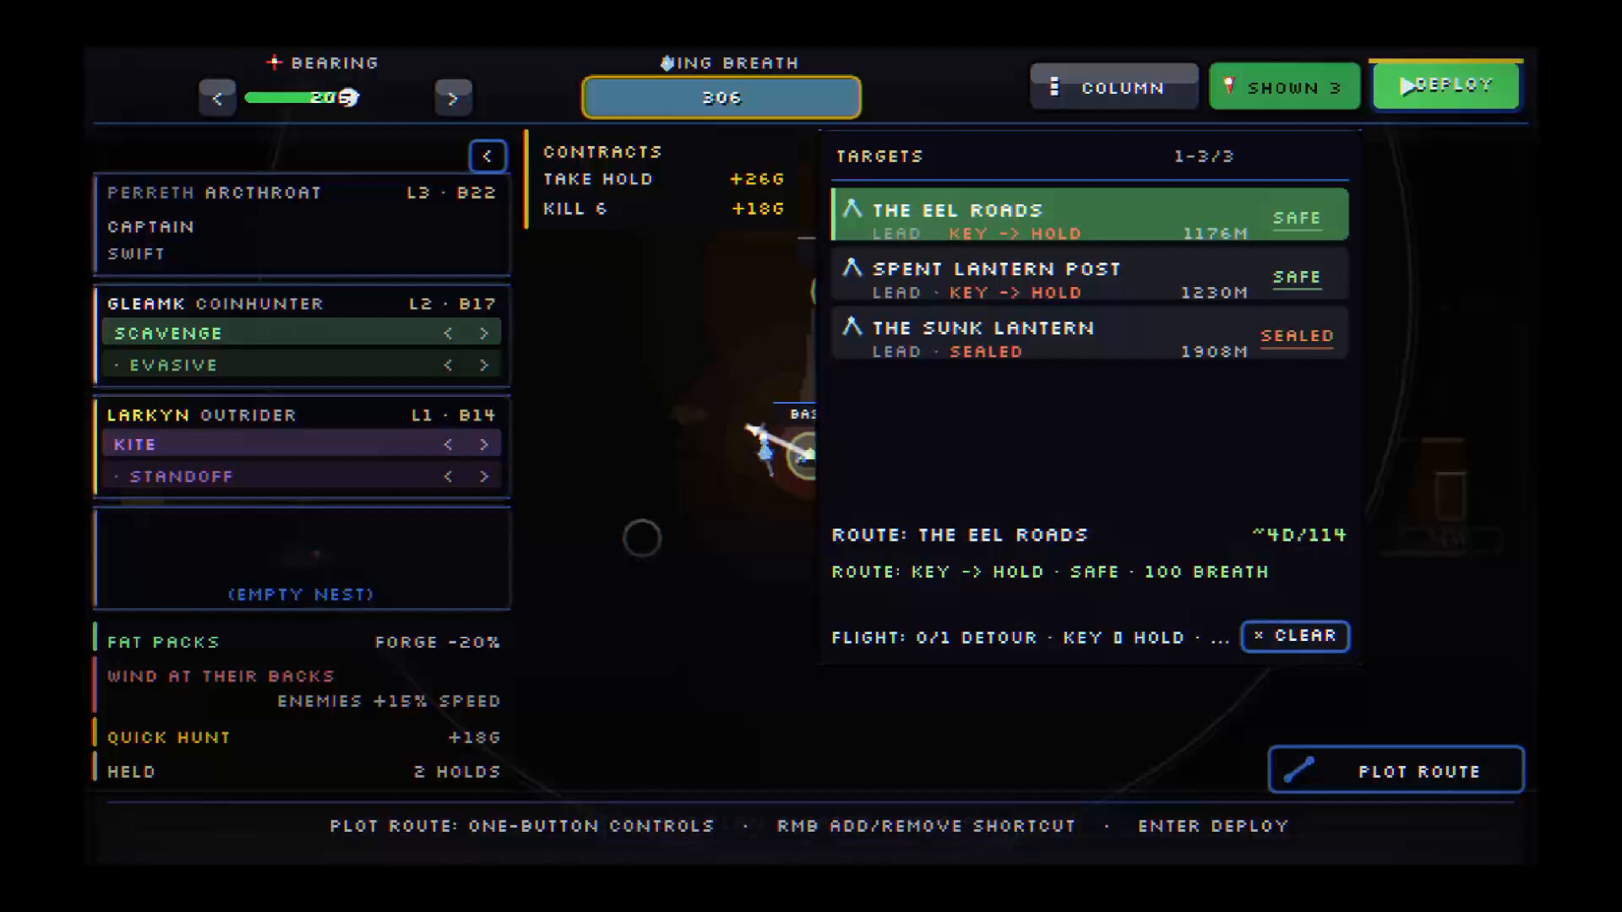Cycle Kite role to previous option
This screenshot has width=1622, height=912.
[x=449, y=444]
